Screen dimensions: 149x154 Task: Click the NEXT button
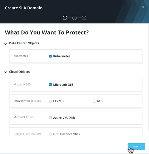pos(136,147)
